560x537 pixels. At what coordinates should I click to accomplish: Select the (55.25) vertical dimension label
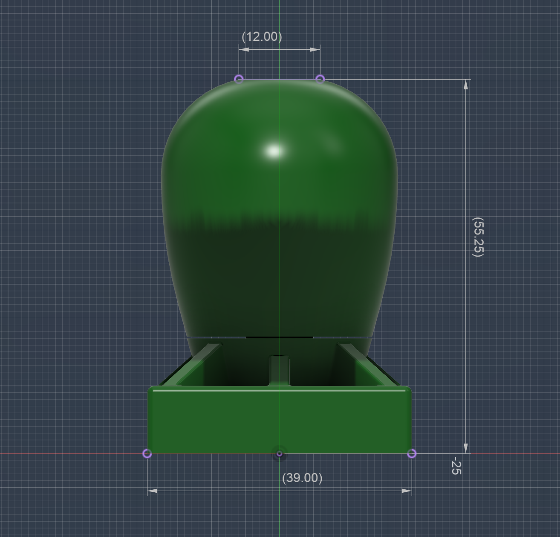point(478,237)
